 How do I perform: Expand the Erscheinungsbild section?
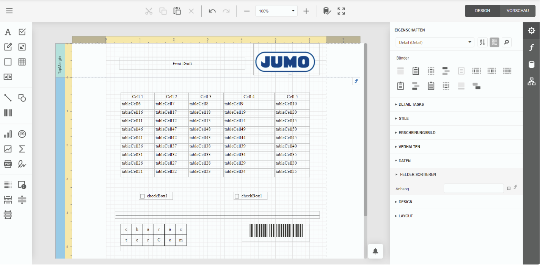click(417, 133)
